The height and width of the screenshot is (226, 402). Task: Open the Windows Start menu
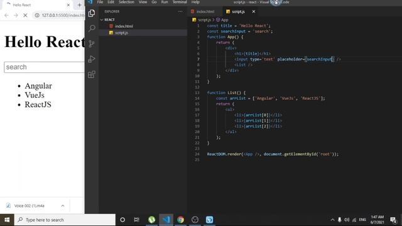[7, 220]
